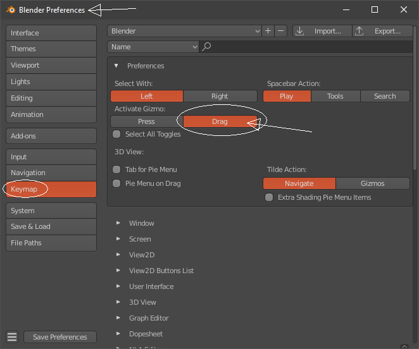
Task: Click the Blender logo in title bar
Action: [x=11, y=10]
